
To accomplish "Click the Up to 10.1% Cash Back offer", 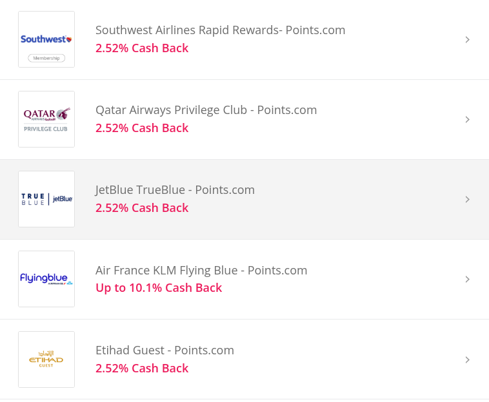I will point(159,288).
